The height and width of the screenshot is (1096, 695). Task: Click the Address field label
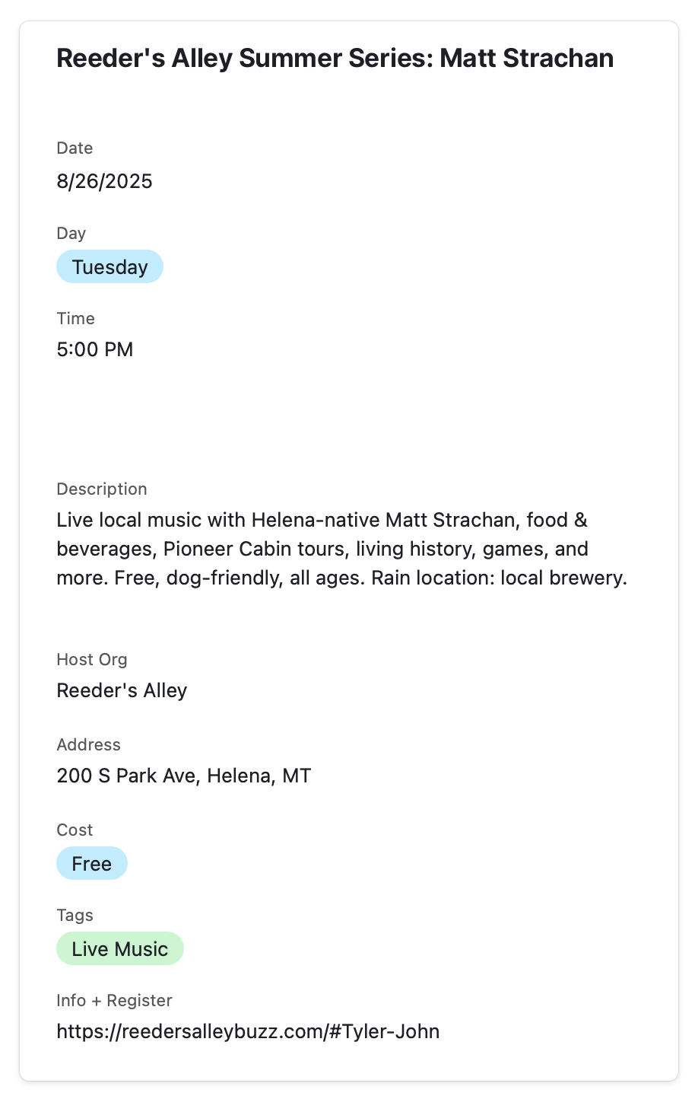[88, 745]
